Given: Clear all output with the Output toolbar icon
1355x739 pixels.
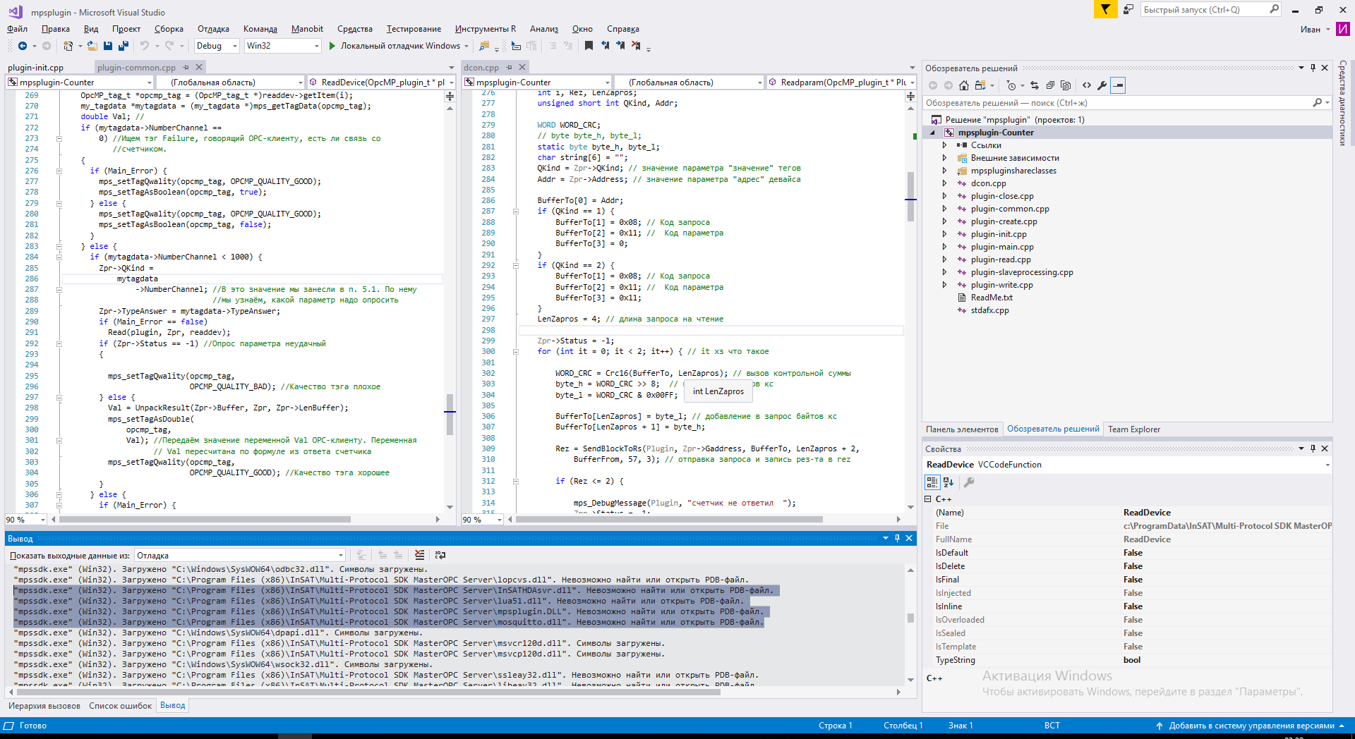Looking at the screenshot, I should [x=420, y=555].
